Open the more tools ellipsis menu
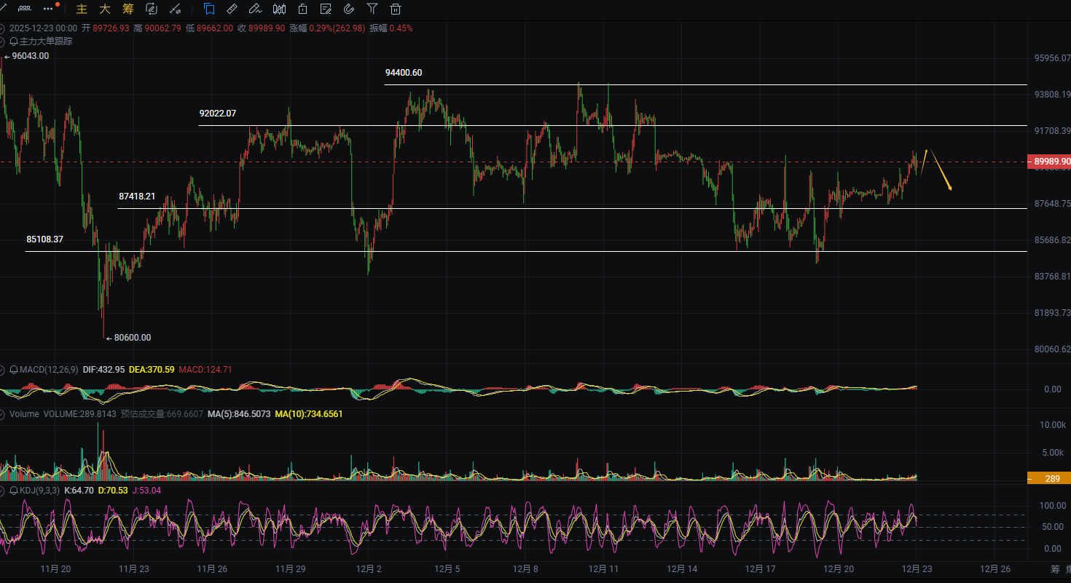 (49, 9)
